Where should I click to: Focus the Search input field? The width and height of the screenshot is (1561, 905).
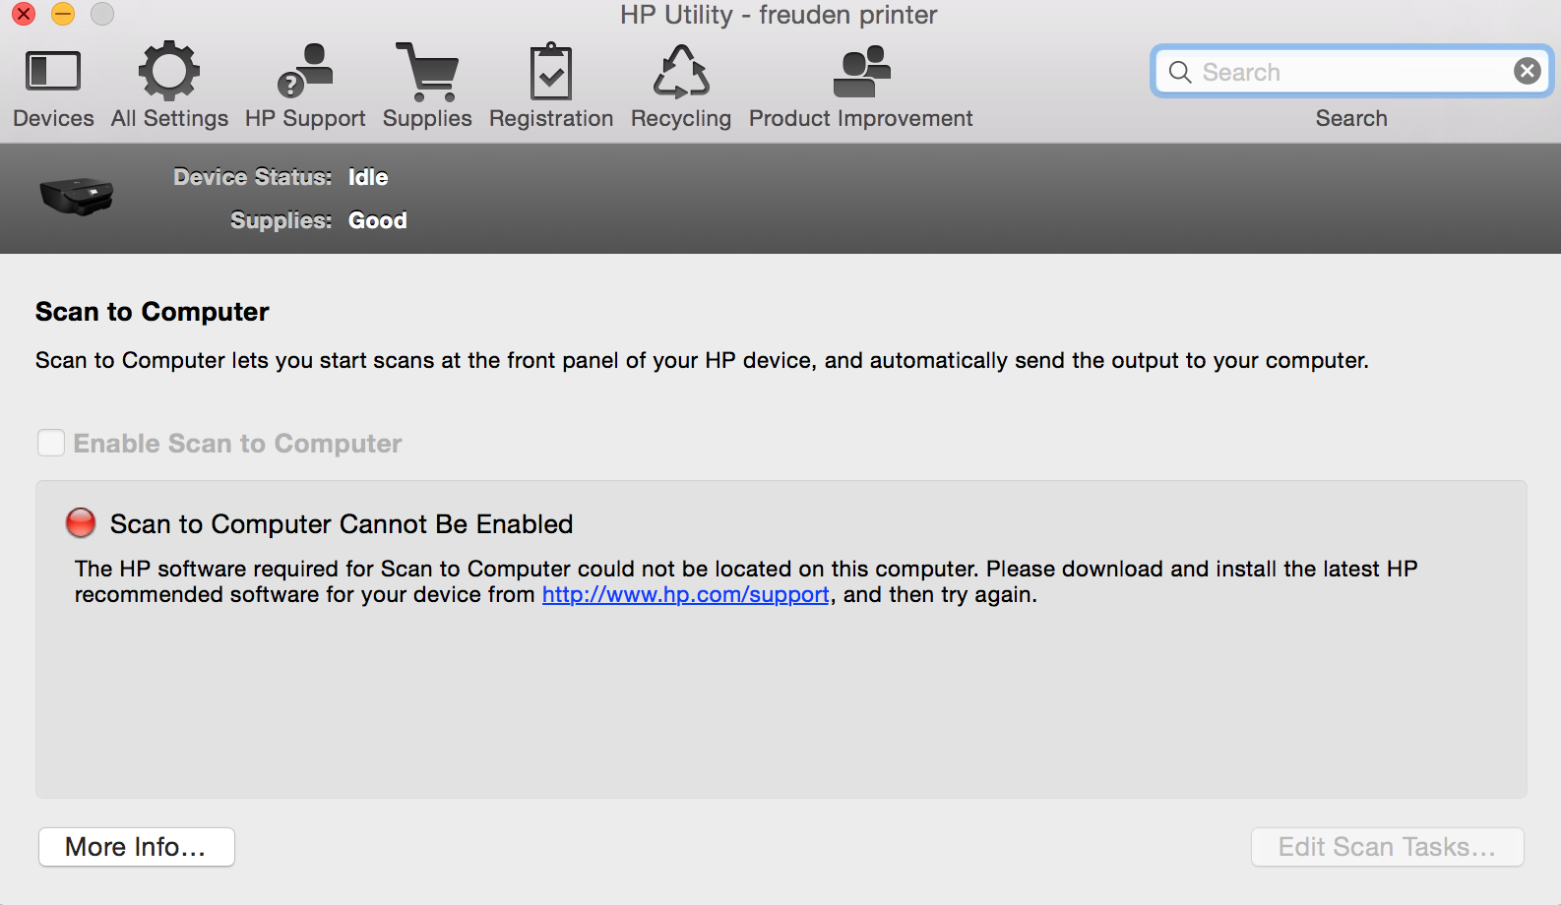click(1352, 72)
